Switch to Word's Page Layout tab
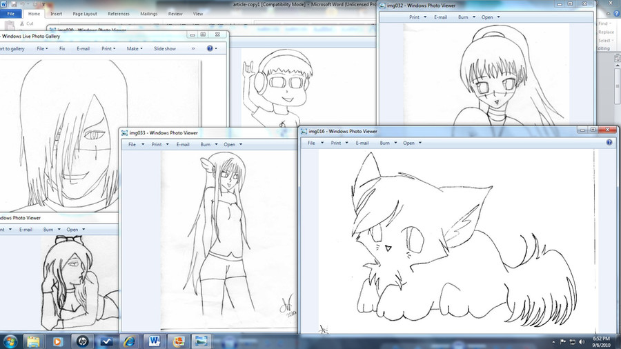This screenshot has height=349, width=621. [x=85, y=14]
